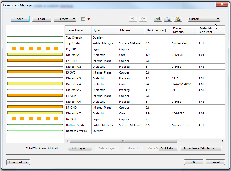Viewport: 231px width, 171px height.
Task: Click the Save button
Action: 20,19
